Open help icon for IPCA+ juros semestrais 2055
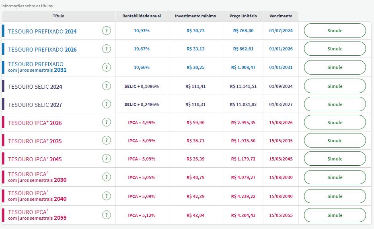This screenshot has width=374, height=229. pos(107,215)
